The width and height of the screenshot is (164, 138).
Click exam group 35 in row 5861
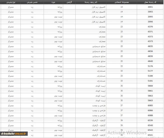[122, 91]
